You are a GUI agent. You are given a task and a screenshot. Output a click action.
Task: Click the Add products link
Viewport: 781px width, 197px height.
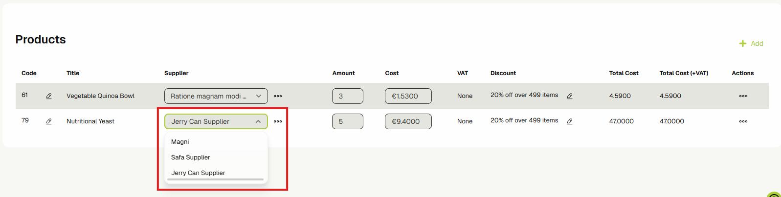[757, 43]
